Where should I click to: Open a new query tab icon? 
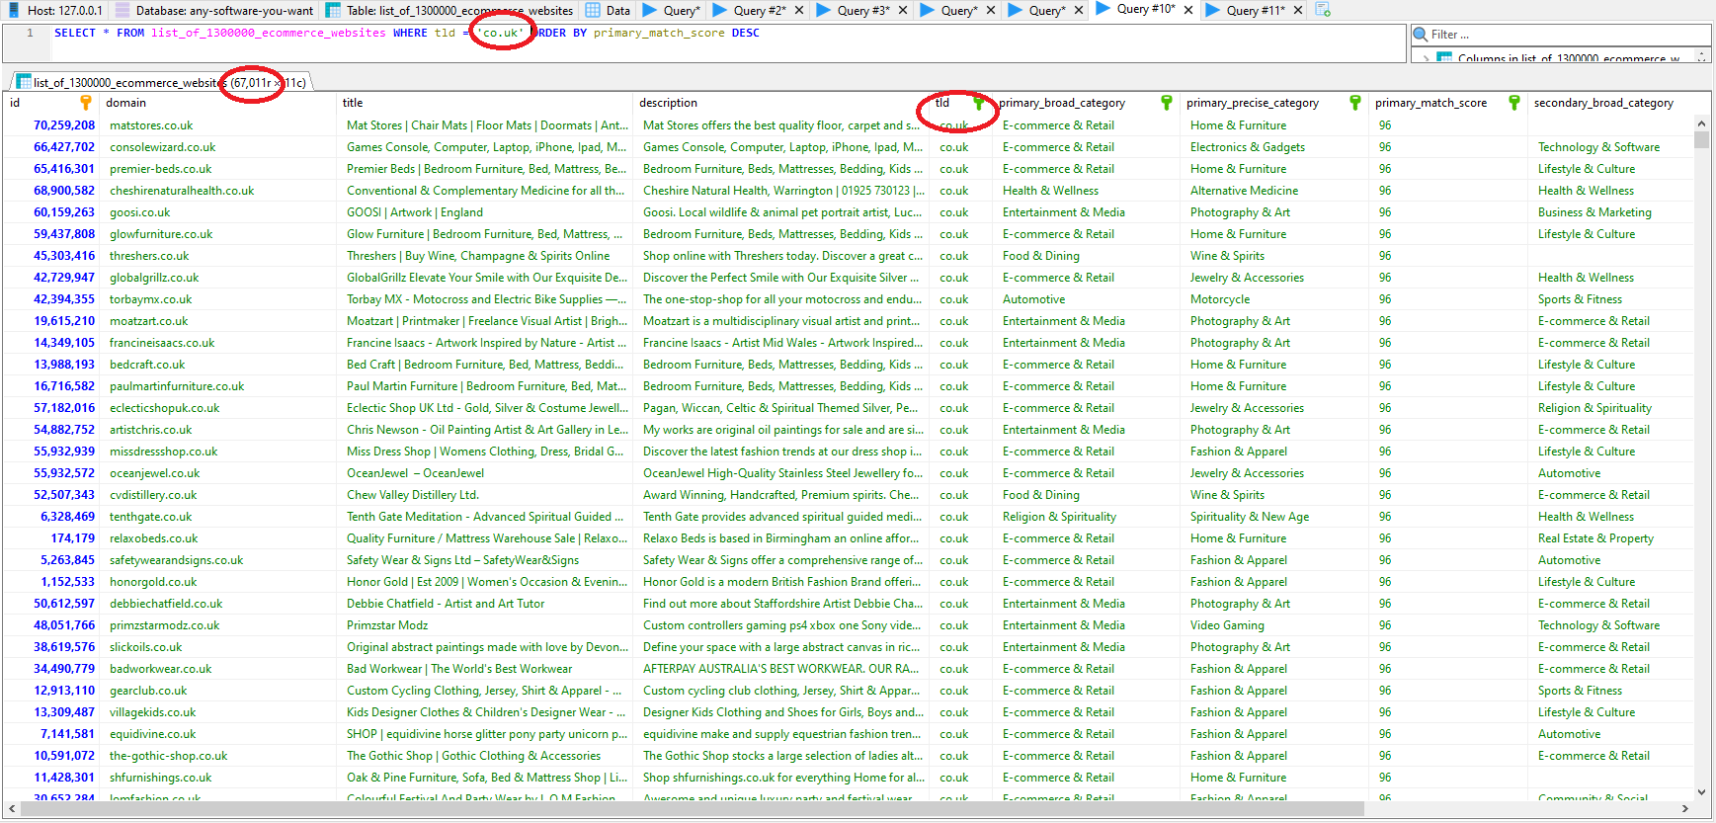click(x=1323, y=10)
